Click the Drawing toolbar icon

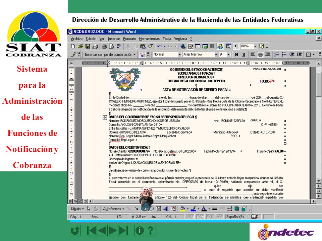point(220,46)
